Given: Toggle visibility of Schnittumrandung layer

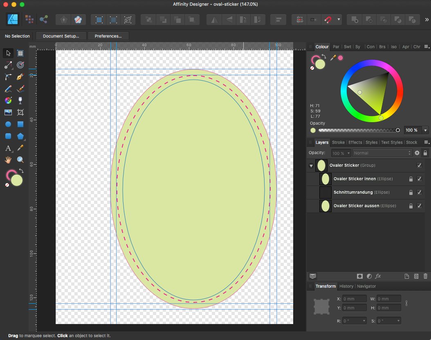Looking at the screenshot, I should click(x=419, y=192).
